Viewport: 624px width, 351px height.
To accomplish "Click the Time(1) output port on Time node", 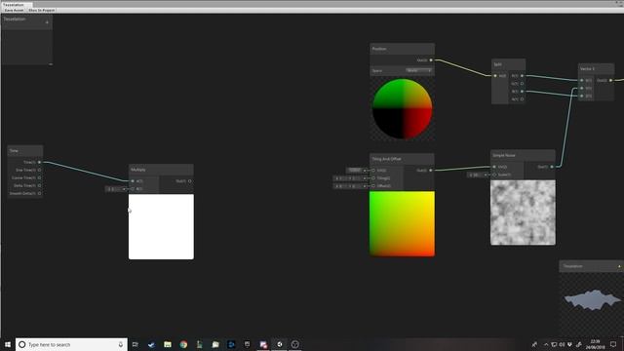I will pyautogui.click(x=39, y=163).
